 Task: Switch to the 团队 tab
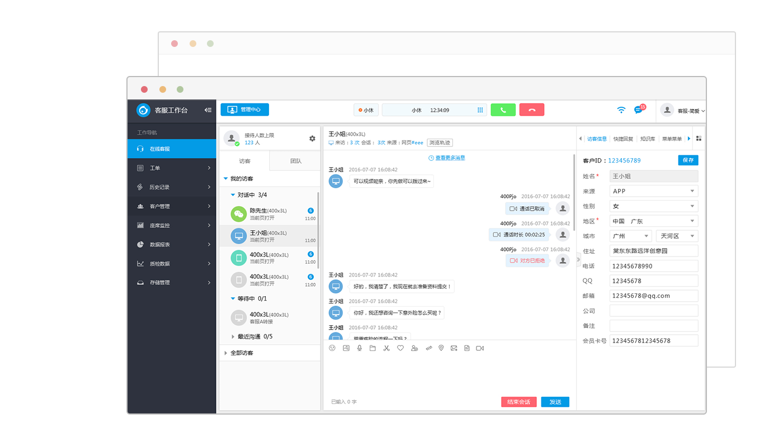295,161
